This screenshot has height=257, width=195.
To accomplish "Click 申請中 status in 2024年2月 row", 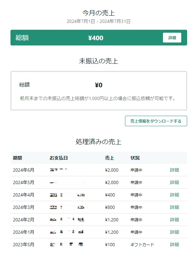I will click(x=136, y=220).
